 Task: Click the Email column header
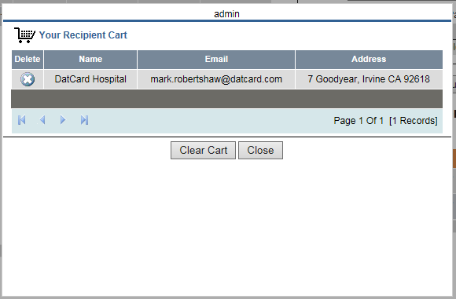(x=216, y=59)
